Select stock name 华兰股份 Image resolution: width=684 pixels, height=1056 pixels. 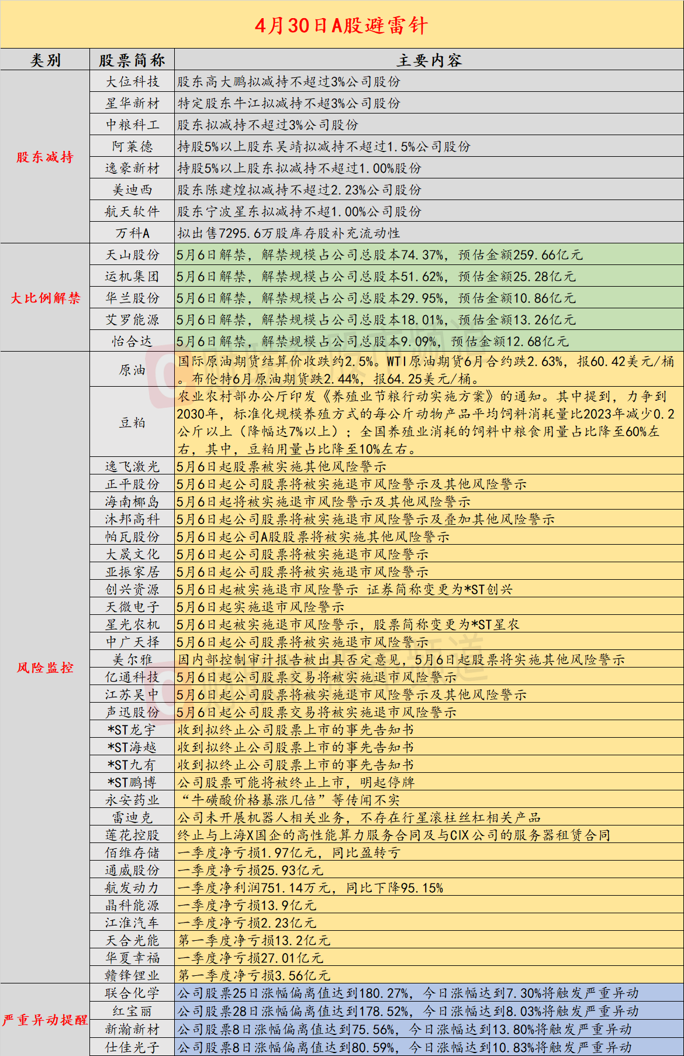point(132,298)
